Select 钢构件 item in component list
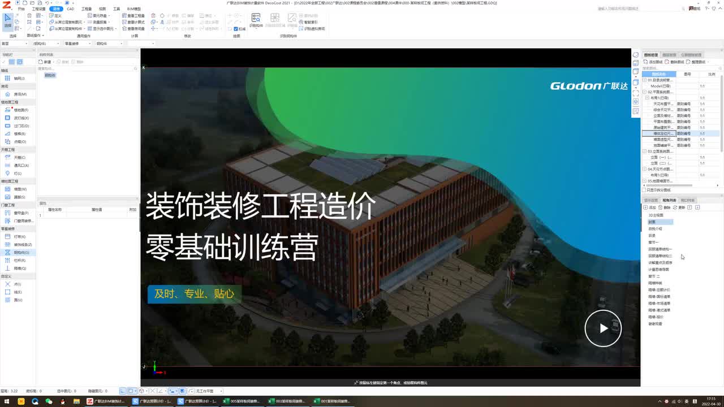The height and width of the screenshot is (407, 724). (50, 75)
